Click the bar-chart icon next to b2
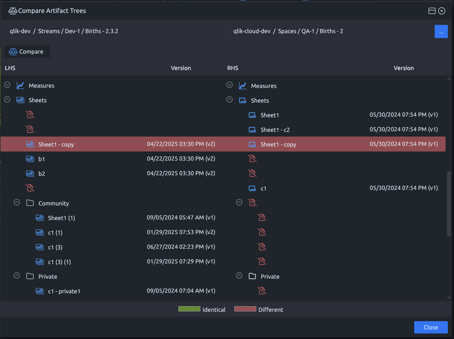The width and height of the screenshot is (454, 339). pos(30,173)
